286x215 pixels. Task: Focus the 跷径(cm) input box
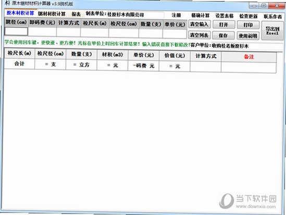(16, 31)
